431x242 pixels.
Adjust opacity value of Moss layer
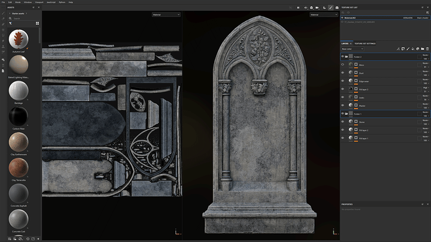tap(425, 67)
